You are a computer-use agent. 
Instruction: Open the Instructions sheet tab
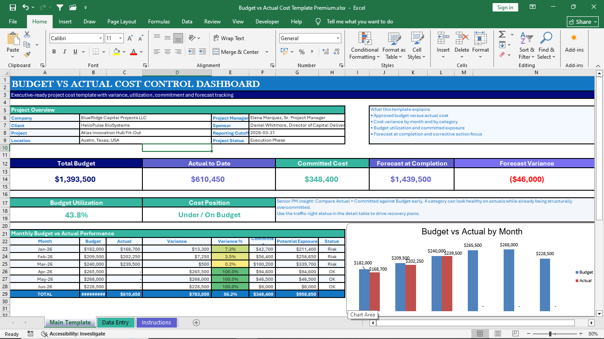pos(156,323)
